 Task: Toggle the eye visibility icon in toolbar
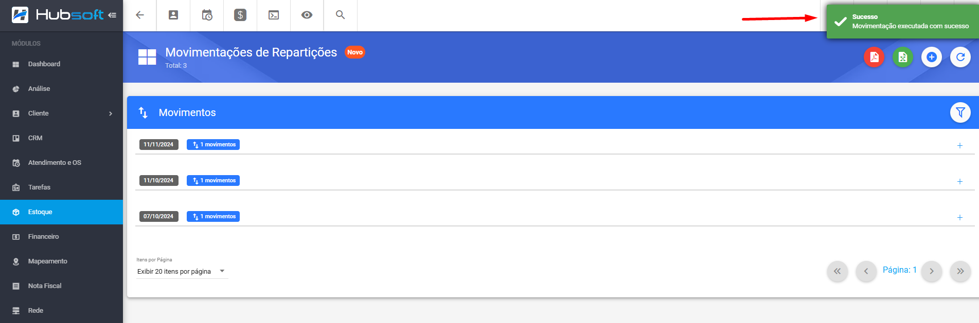click(x=307, y=15)
